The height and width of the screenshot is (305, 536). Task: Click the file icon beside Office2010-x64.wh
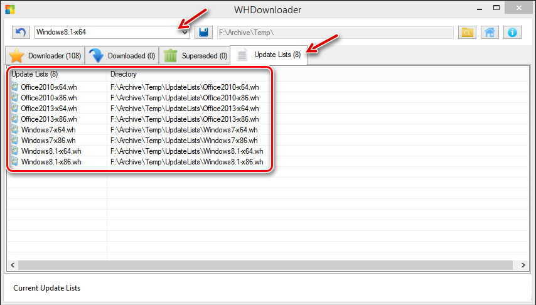(x=14, y=87)
